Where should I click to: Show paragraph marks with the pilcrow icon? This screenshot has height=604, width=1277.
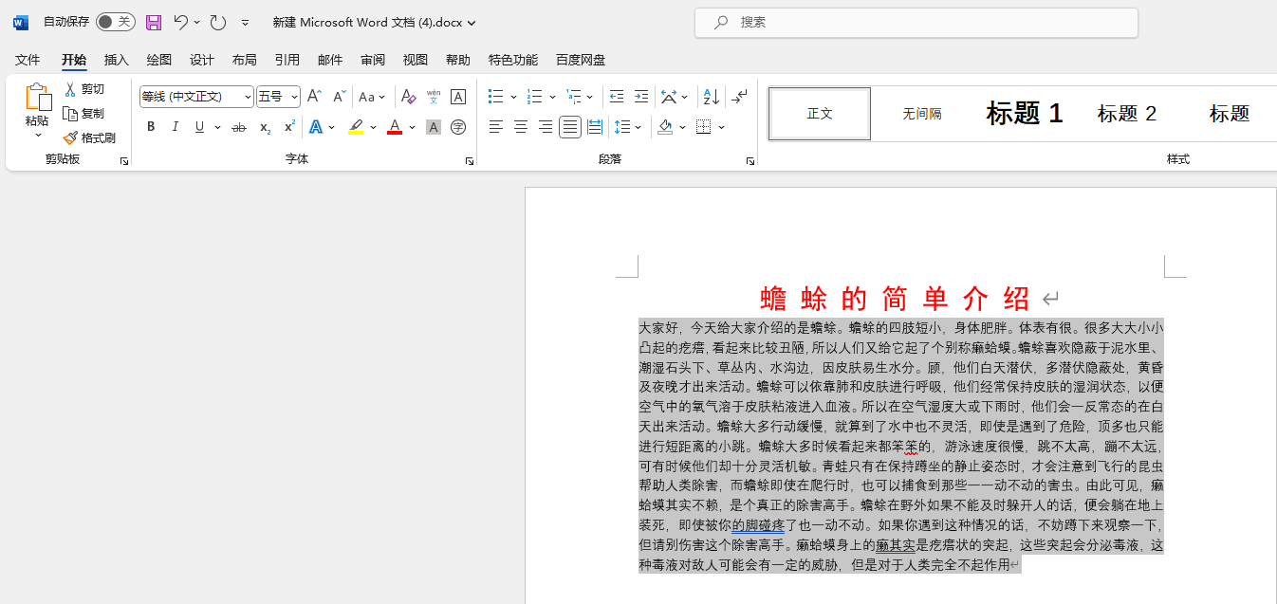click(x=739, y=96)
